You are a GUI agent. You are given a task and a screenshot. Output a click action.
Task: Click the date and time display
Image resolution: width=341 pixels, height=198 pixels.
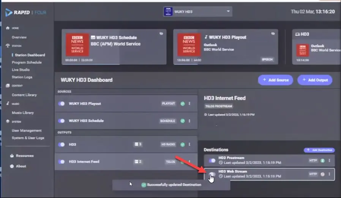(x=313, y=11)
